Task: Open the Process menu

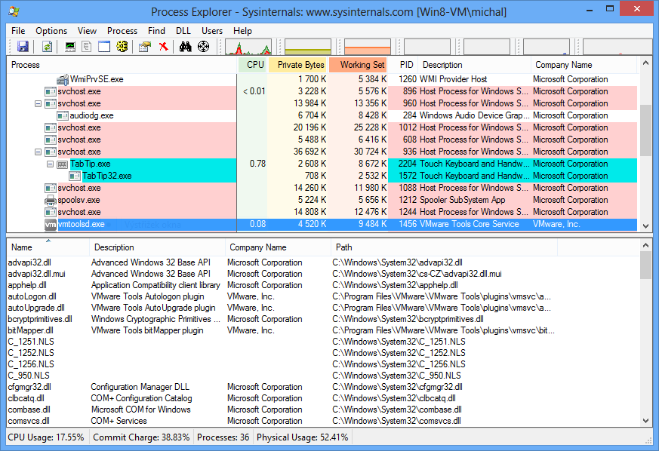Action: point(122,31)
